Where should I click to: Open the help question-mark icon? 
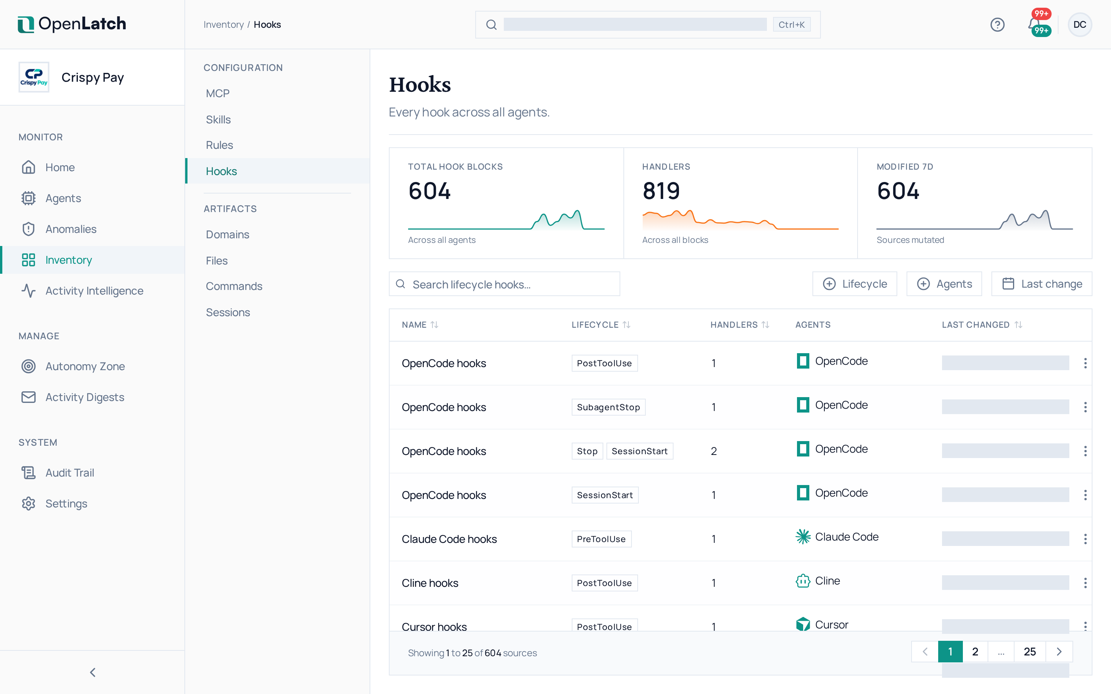pos(997,24)
